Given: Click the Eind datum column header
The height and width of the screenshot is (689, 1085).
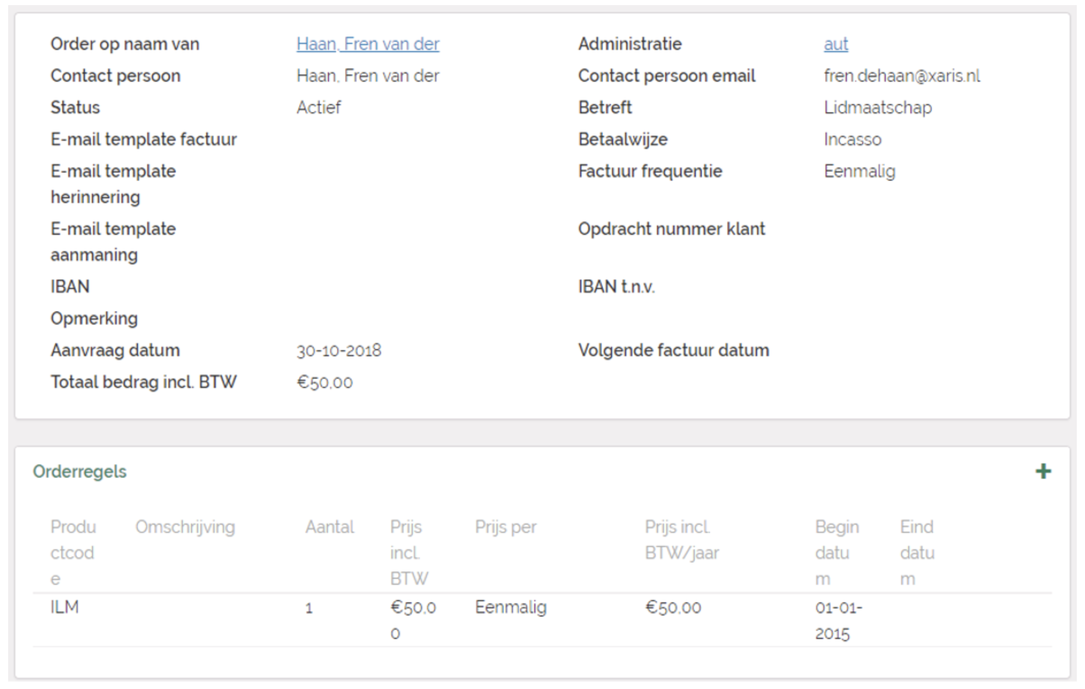Looking at the screenshot, I should 917,552.
